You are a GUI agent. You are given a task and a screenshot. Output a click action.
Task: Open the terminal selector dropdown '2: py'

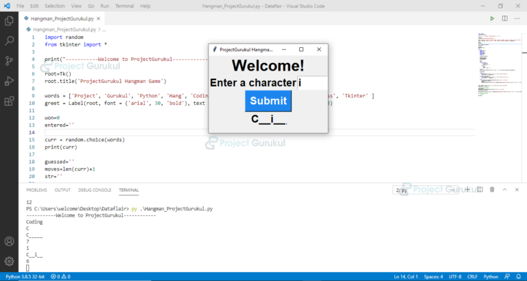pos(425,189)
